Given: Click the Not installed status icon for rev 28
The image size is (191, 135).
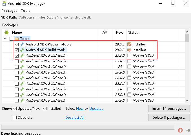Looking at the screenshot, I should (129, 89).
